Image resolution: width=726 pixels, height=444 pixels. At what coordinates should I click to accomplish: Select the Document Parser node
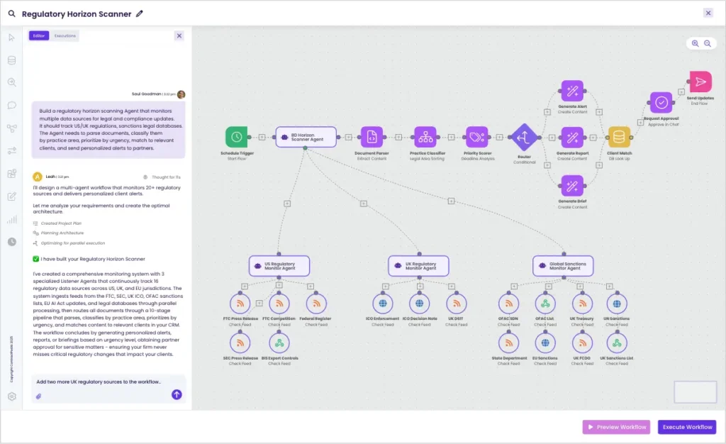pyautogui.click(x=372, y=137)
